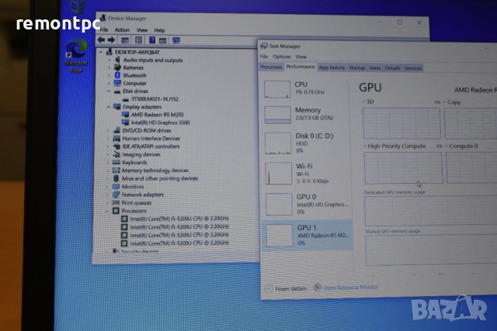Expand the Bluetooth node
The width and height of the screenshot is (497, 331).
pos(109,75)
